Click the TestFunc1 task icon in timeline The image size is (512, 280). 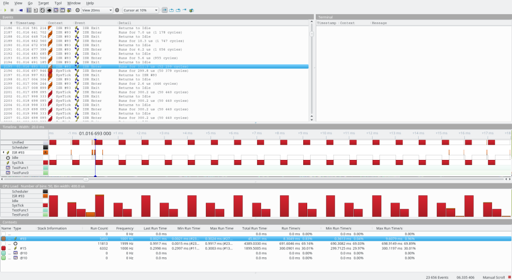(8, 168)
